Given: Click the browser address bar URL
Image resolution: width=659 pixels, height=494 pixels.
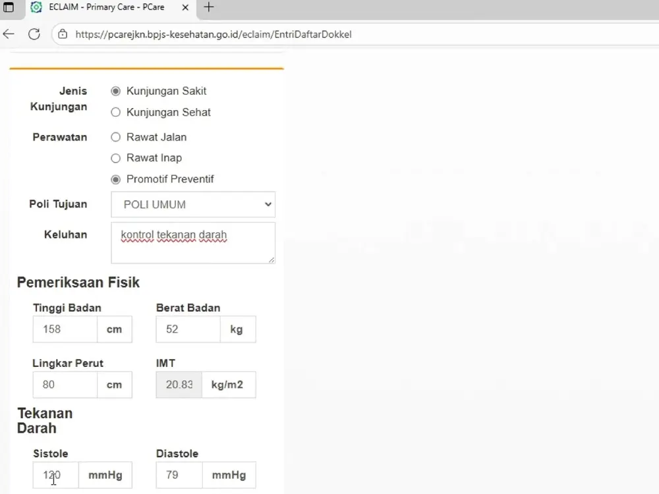Looking at the screenshot, I should pyautogui.click(x=214, y=34).
